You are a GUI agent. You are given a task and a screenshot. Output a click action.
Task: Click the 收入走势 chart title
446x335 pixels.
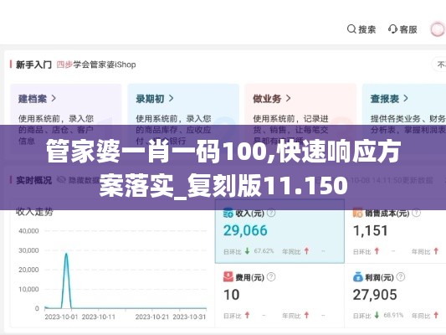click(34, 212)
